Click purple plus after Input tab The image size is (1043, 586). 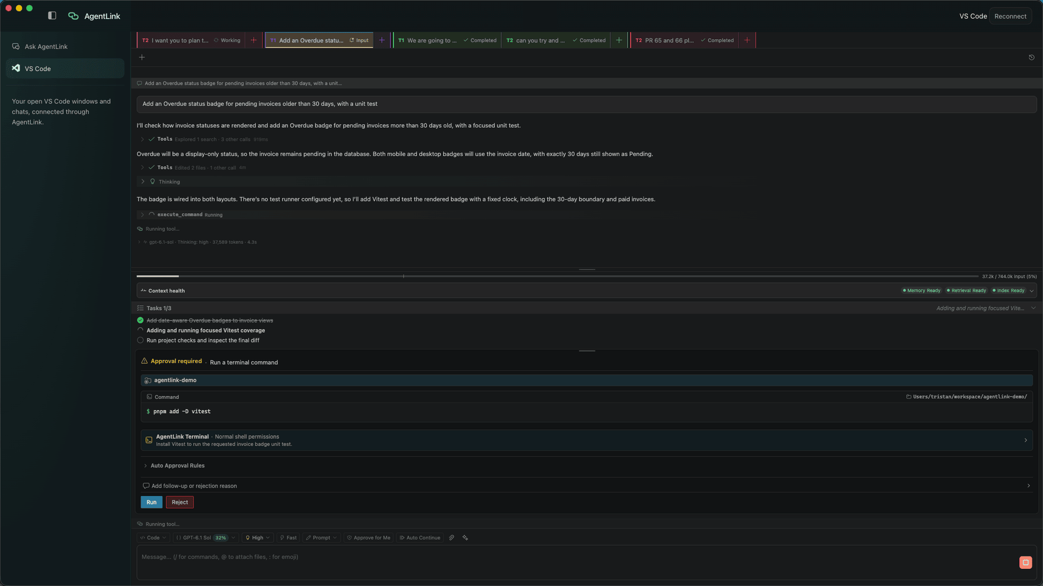click(x=382, y=40)
